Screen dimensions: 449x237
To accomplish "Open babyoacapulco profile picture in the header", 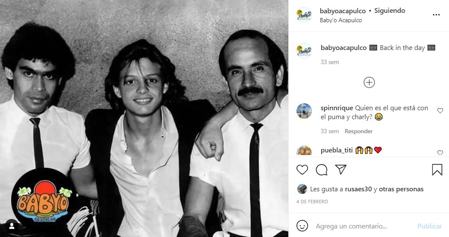I will [304, 15].
